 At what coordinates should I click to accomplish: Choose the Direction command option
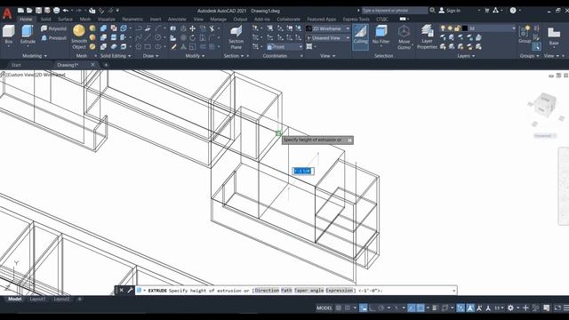[267, 291]
